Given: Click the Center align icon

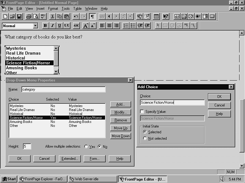Looking at the screenshot, I should coord(109,26).
